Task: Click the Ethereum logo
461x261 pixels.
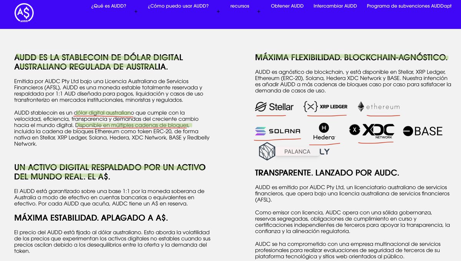Action: 379,107
